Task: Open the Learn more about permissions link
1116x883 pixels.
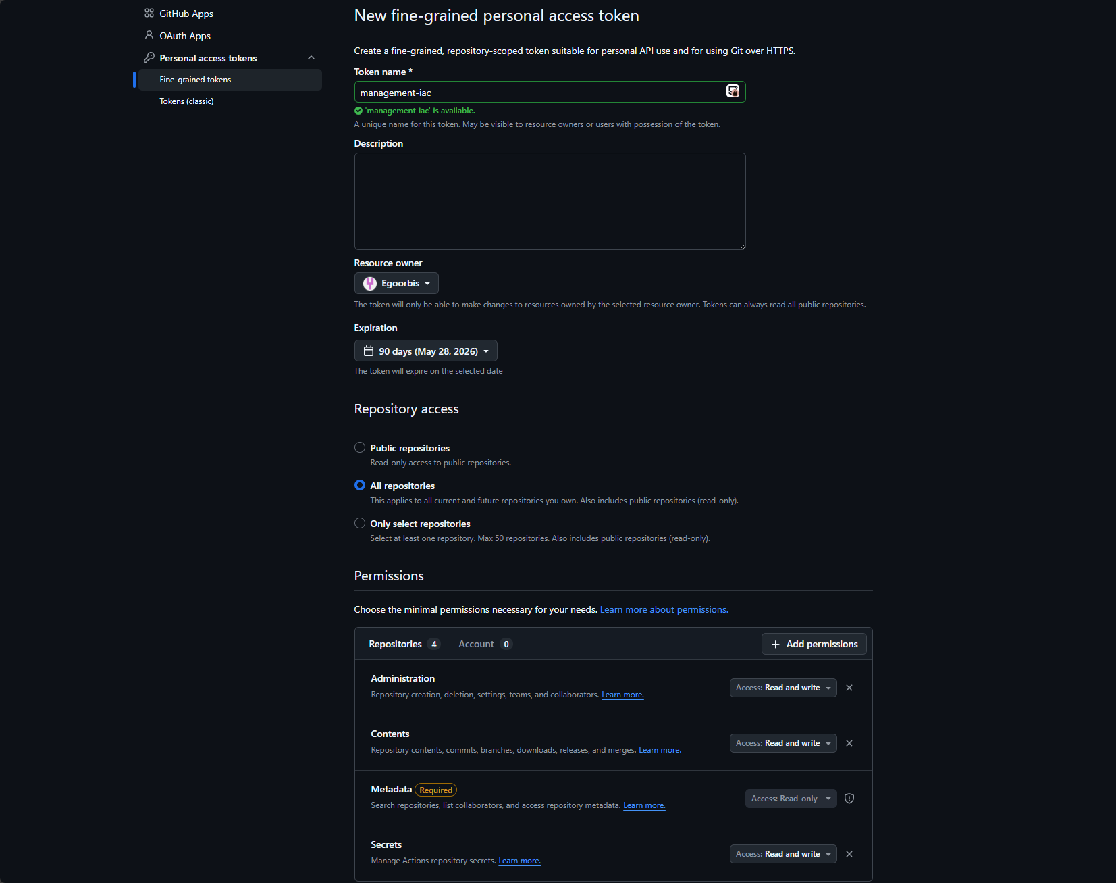Action: click(x=664, y=609)
